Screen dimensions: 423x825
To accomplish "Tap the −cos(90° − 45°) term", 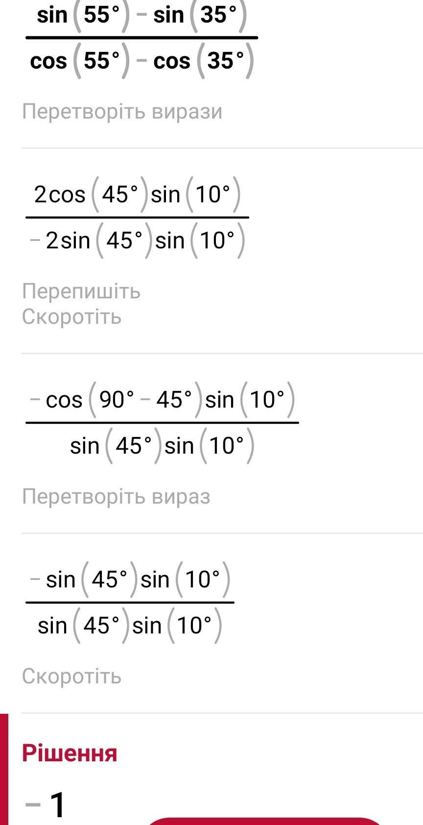I will (115, 400).
